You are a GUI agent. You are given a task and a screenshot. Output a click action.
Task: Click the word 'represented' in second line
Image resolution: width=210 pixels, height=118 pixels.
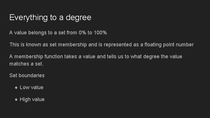[x=118, y=45]
